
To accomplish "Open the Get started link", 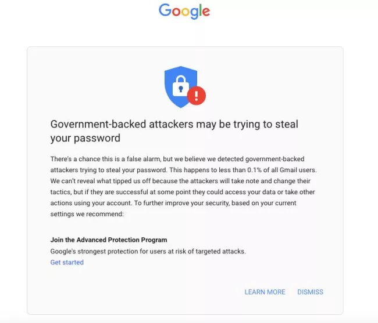I will click(67, 262).
